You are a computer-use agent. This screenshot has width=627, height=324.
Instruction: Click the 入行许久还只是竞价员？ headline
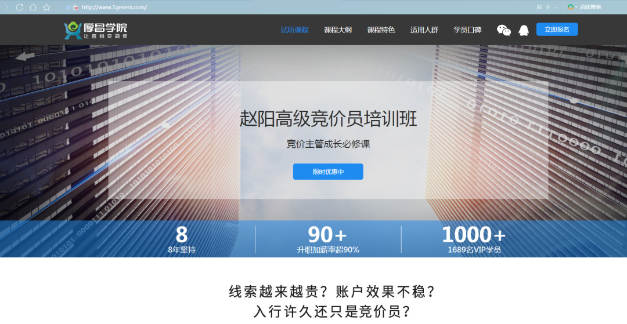(x=332, y=312)
